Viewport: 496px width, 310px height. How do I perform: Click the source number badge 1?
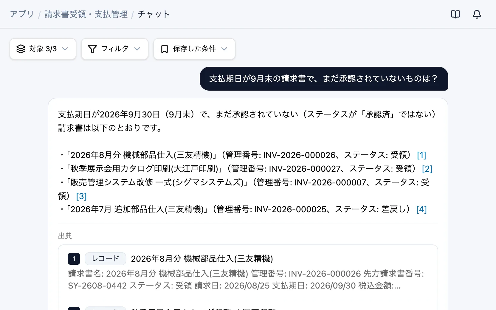point(74,259)
